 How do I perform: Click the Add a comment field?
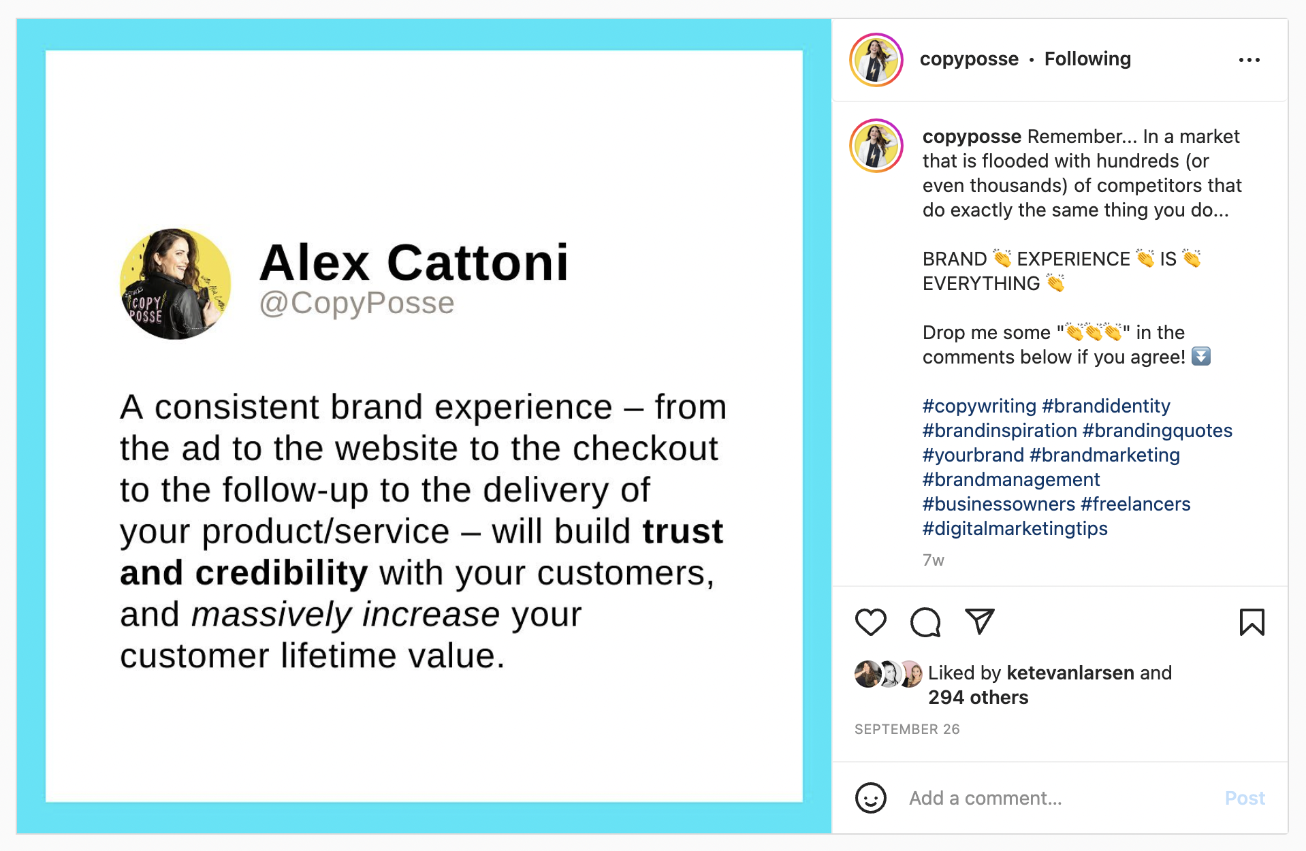[1055, 798]
